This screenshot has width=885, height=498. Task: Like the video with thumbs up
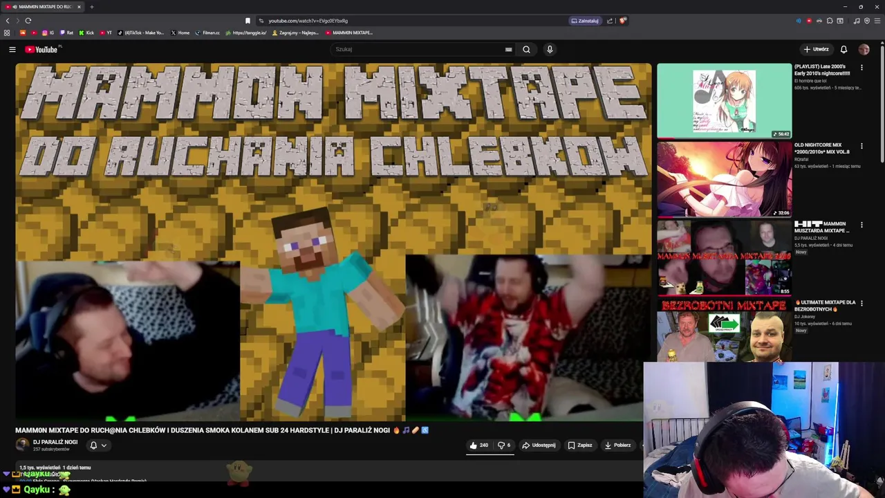[x=479, y=445]
